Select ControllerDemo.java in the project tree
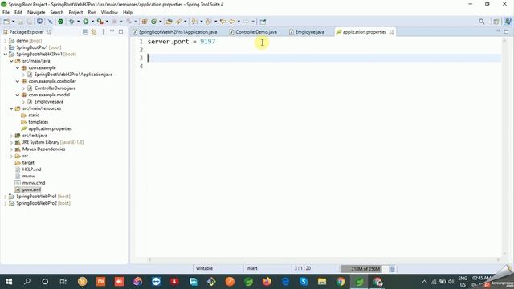 [x=55, y=88]
